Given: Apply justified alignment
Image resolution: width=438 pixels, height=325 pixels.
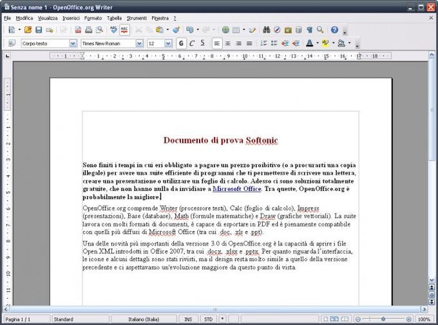Looking at the screenshot, I should [x=249, y=43].
